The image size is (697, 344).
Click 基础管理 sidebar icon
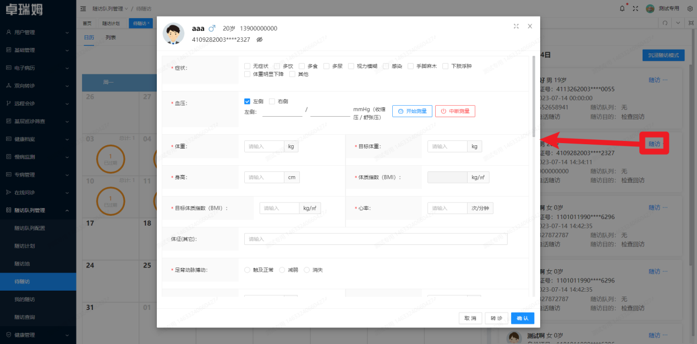tap(9, 50)
